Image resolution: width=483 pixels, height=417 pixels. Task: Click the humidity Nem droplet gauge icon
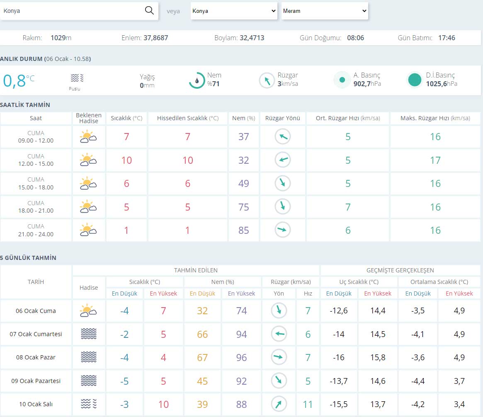point(197,80)
